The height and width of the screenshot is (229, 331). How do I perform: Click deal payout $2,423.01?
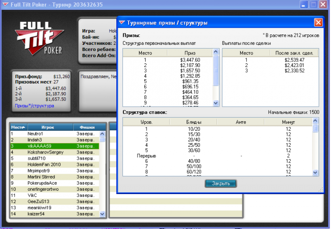click(295, 65)
